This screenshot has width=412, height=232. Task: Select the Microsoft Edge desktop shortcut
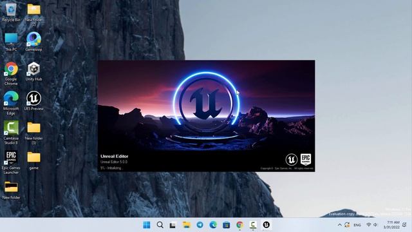pos(11,103)
